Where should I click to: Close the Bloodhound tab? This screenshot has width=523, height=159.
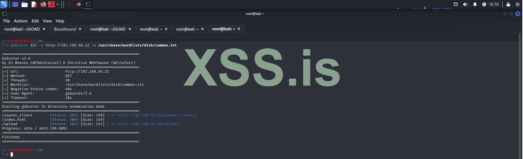point(80,29)
